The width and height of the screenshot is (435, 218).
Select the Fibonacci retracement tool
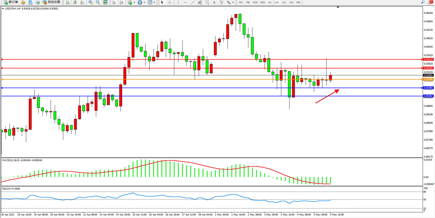pyautogui.click(x=207, y=2)
